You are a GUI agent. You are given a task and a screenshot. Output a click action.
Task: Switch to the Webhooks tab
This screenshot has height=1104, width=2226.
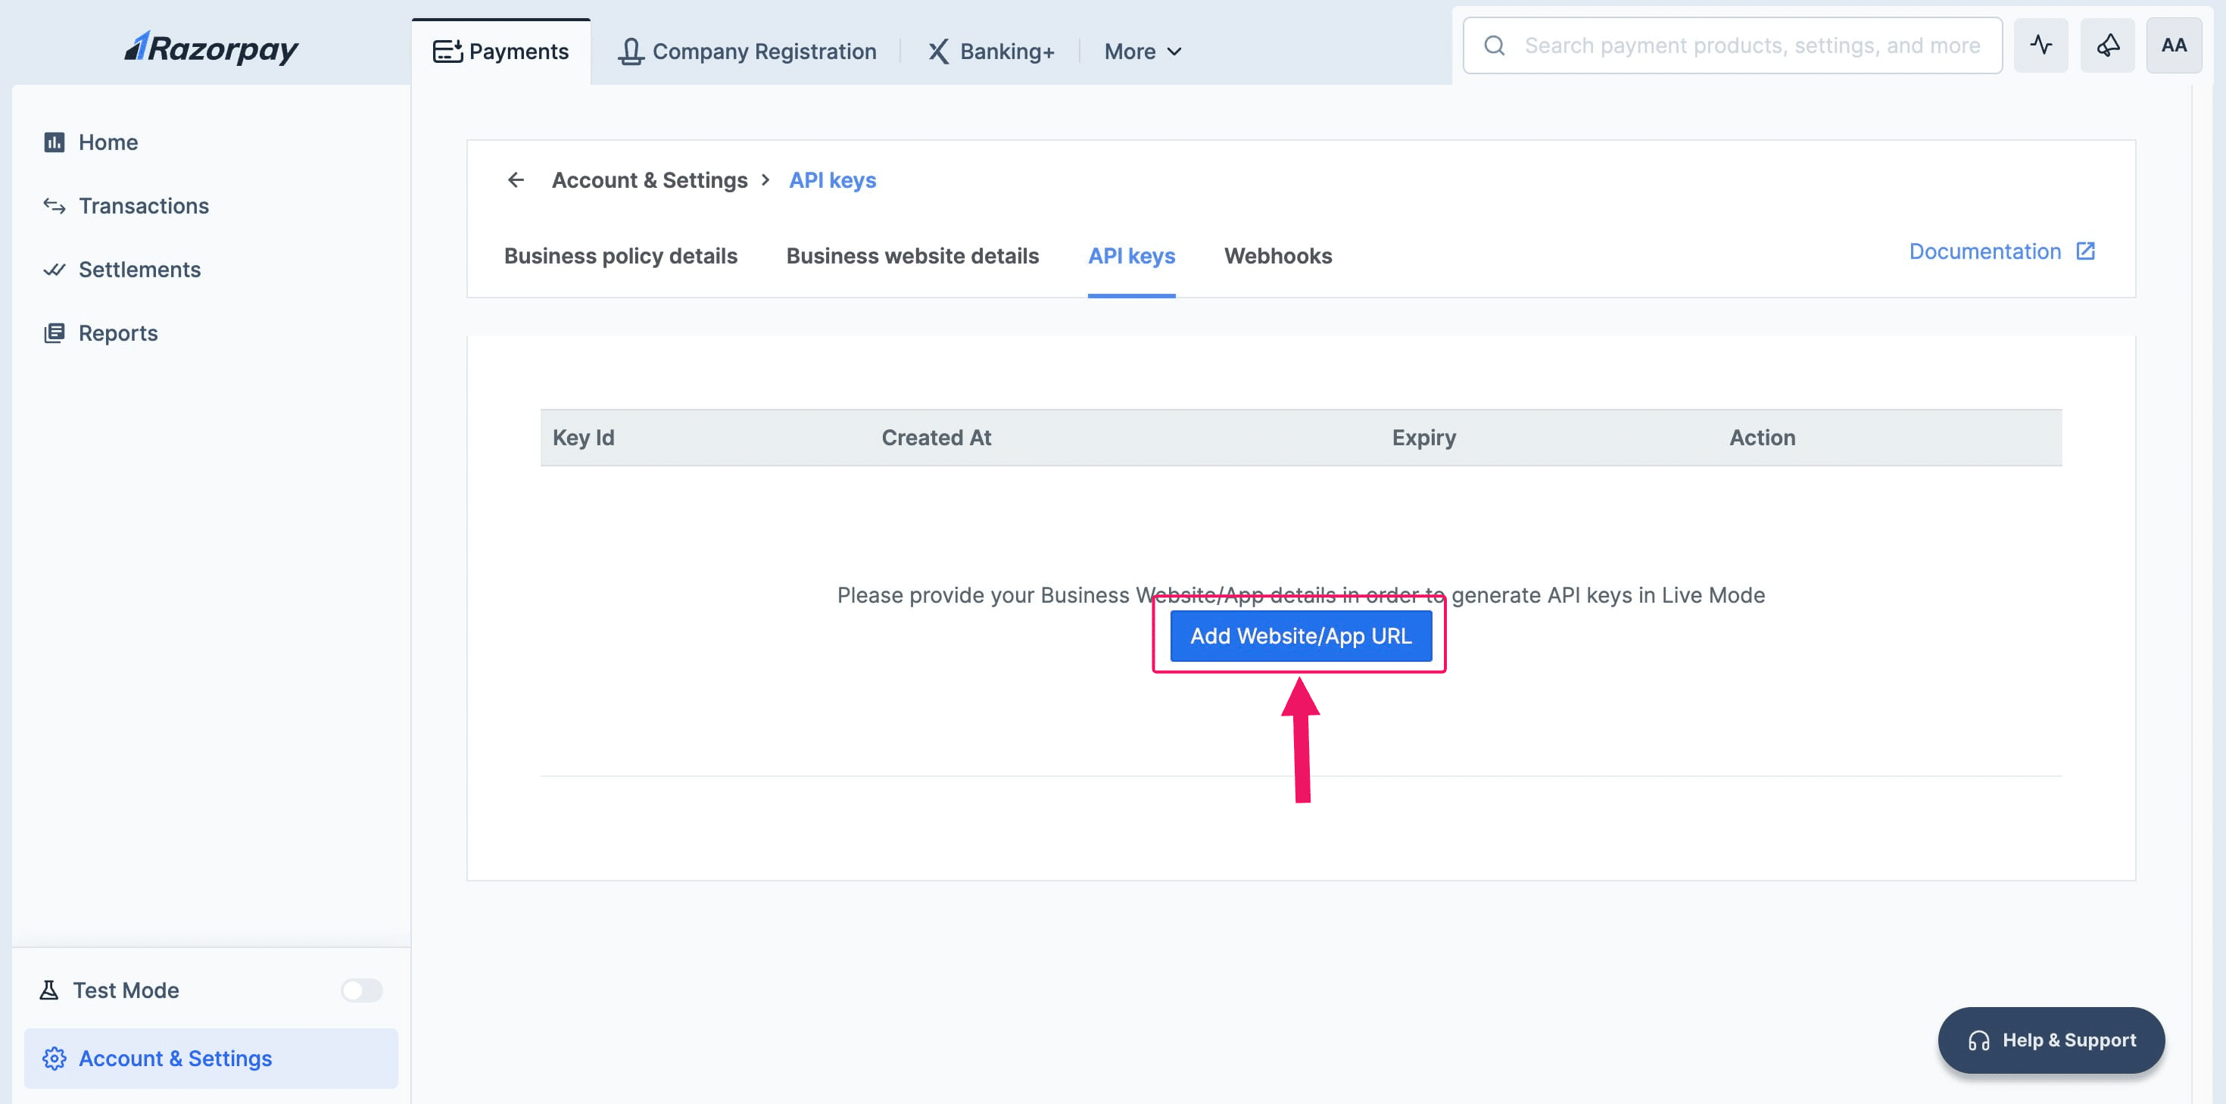(x=1277, y=256)
